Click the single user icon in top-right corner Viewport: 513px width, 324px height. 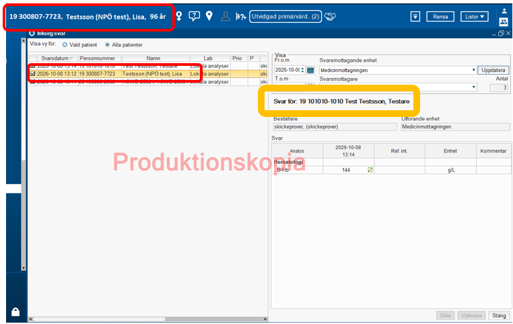pyautogui.click(x=504, y=11)
